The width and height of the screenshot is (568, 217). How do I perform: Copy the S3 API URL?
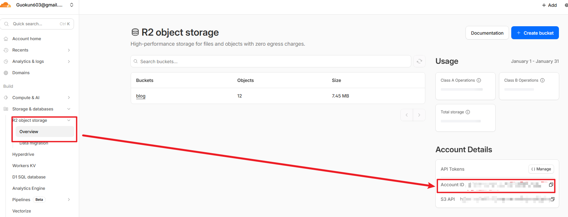coord(552,199)
